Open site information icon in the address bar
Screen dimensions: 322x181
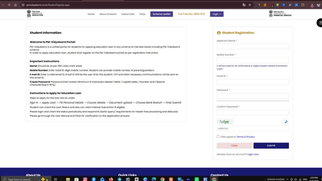click(23, 5)
